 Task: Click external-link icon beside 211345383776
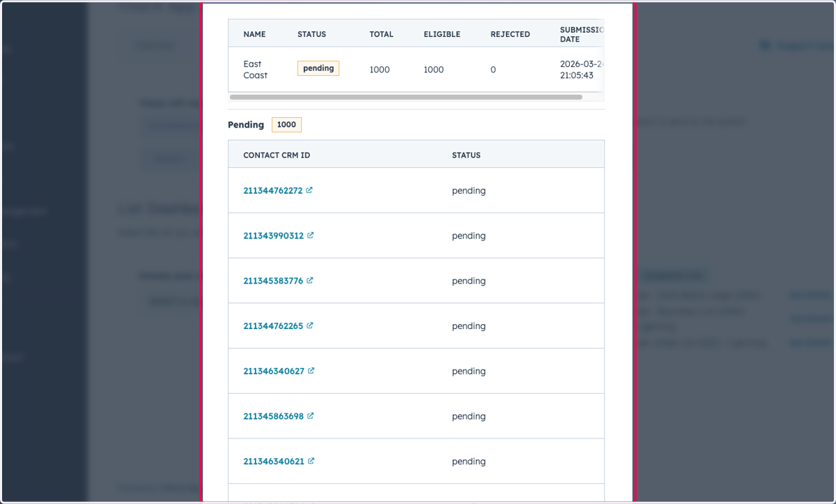310,280
